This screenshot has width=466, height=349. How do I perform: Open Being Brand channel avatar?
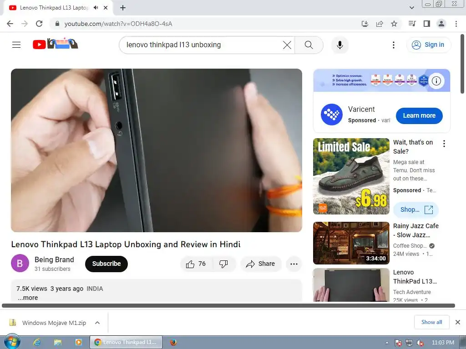click(20, 263)
